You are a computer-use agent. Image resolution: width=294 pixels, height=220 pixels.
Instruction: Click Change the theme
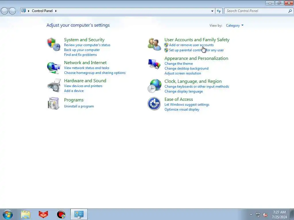(179, 64)
